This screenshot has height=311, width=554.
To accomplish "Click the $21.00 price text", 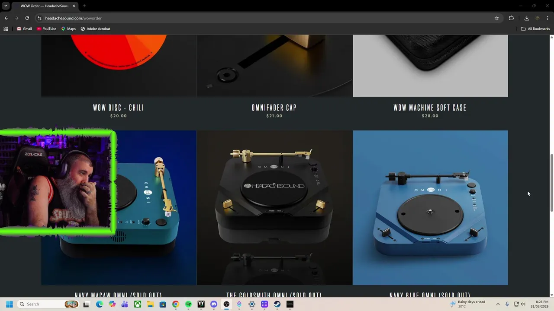I will tap(274, 116).
